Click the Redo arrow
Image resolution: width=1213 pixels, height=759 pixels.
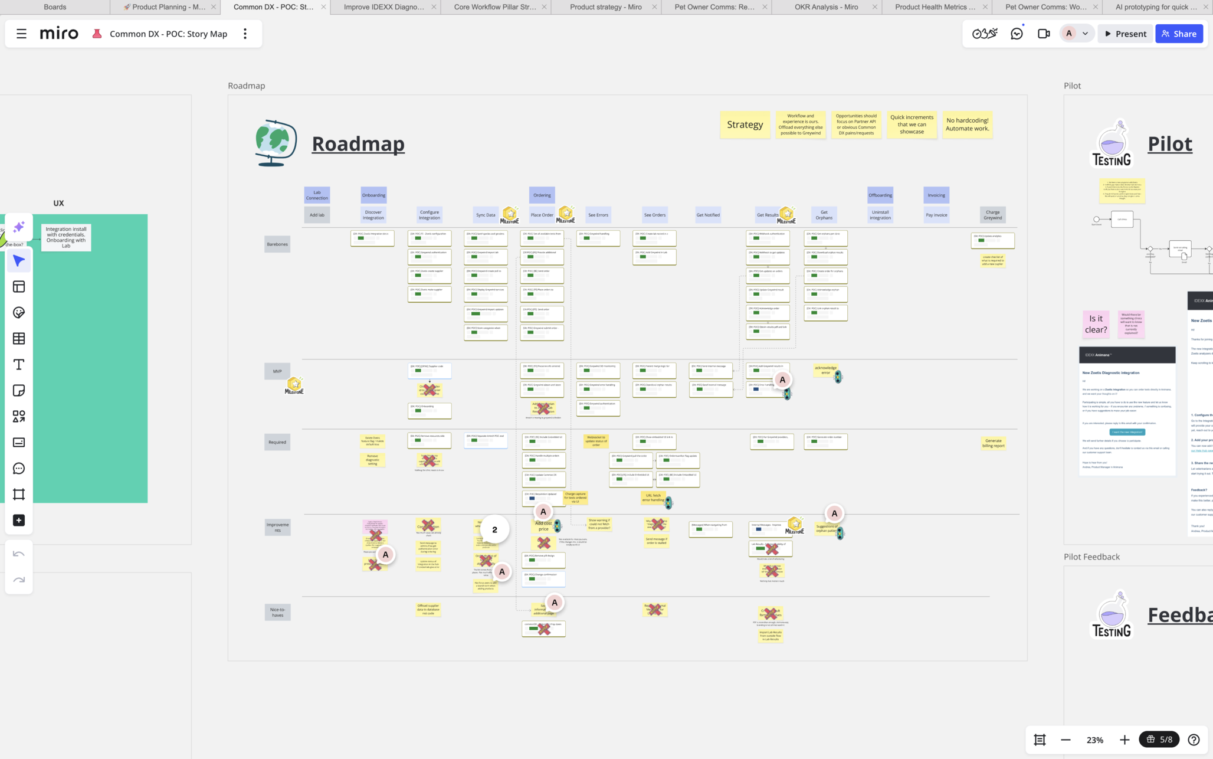coord(19,580)
